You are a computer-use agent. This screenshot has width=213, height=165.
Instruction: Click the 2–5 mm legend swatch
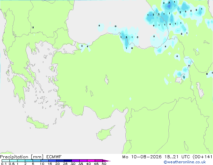pos(29,161)
